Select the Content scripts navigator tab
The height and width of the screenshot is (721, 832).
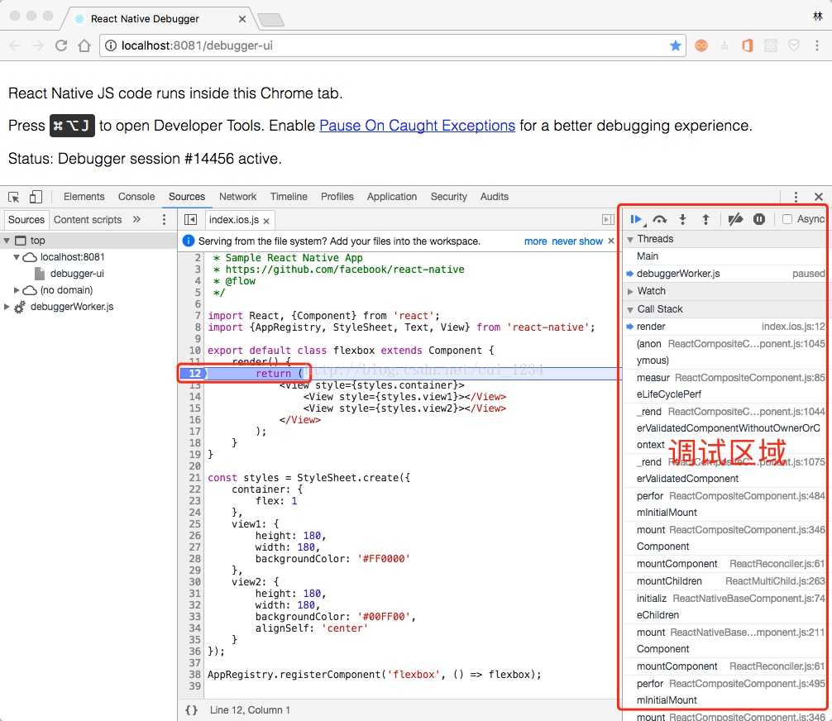click(88, 220)
